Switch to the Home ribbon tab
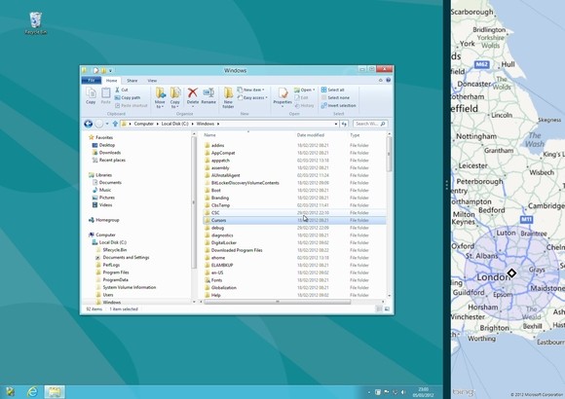This screenshot has height=399, width=565. coord(111,81)
